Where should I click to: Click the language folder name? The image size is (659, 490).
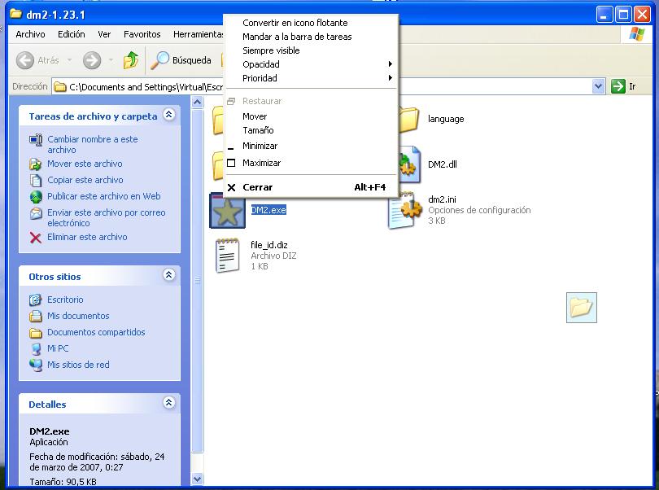[x=446, y=119]
